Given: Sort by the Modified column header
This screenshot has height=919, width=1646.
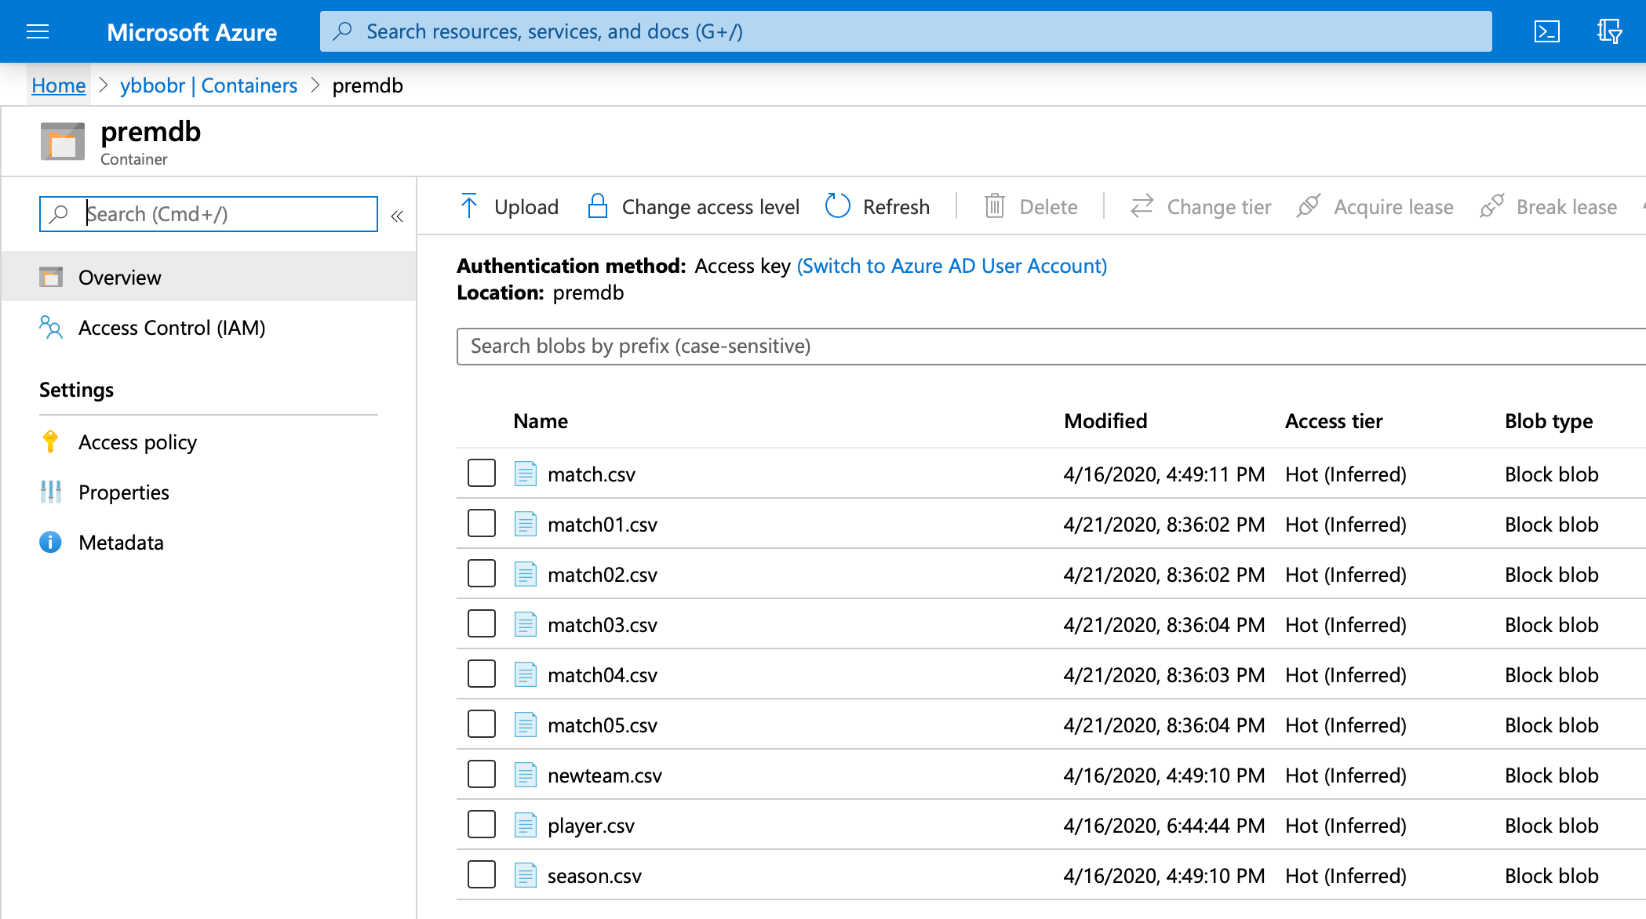Looking at the screenshot, I should pos(1105,421).
